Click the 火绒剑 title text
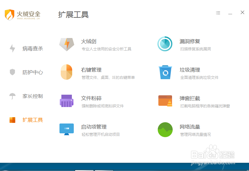 [89, 41]
